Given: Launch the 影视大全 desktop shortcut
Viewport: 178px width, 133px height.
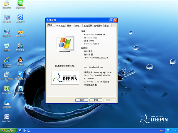Looking at the screenshot, I should point(20,90).
